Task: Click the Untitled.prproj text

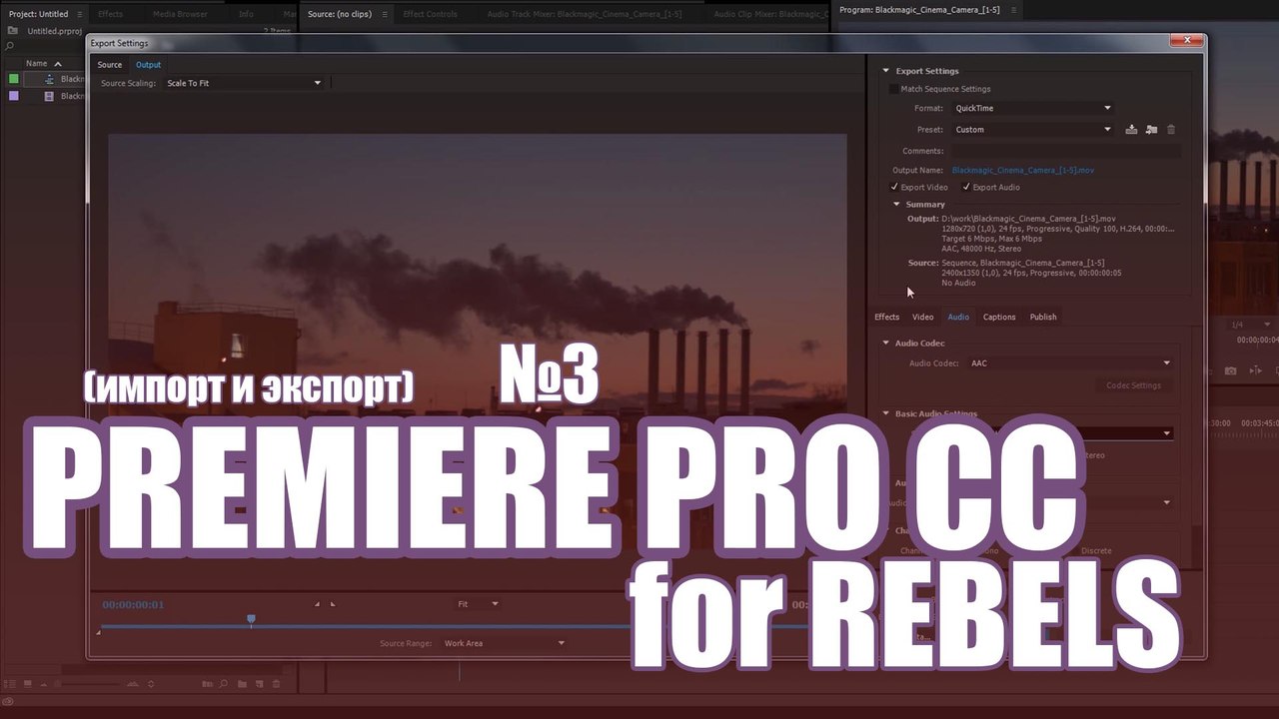Action: 57,31
